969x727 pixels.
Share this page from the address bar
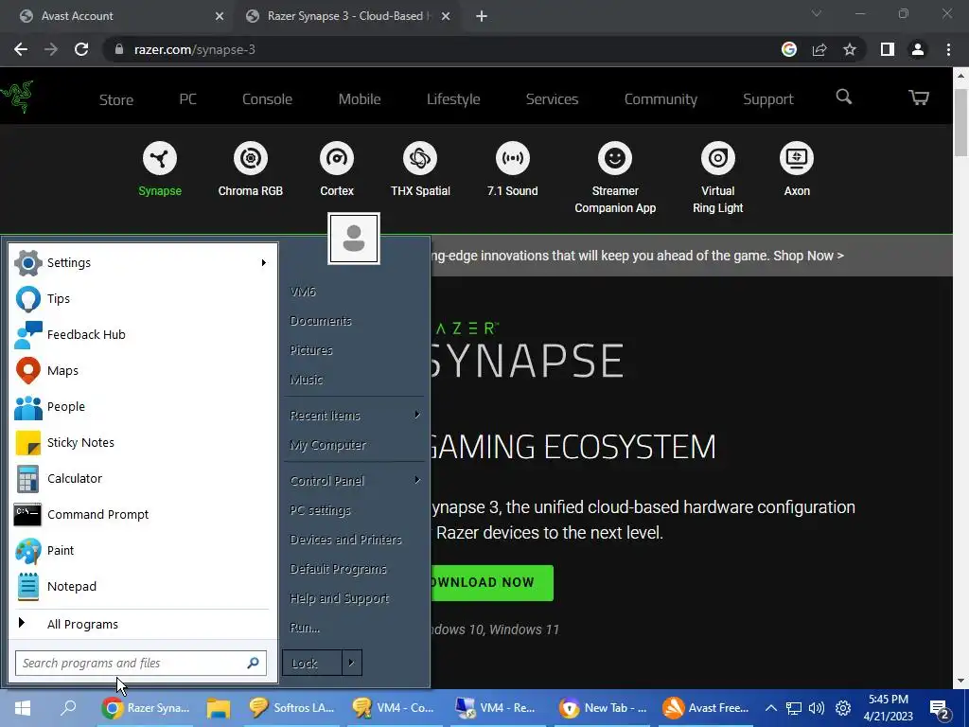point(819,49)
